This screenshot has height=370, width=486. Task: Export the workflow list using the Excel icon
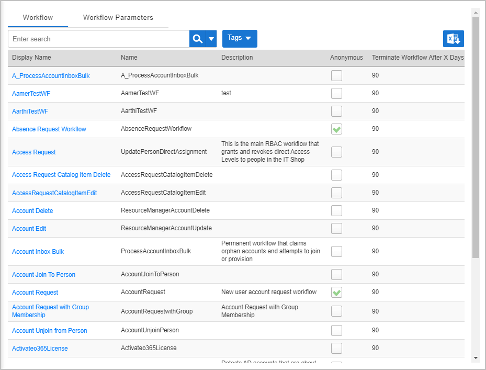(453, 39)
